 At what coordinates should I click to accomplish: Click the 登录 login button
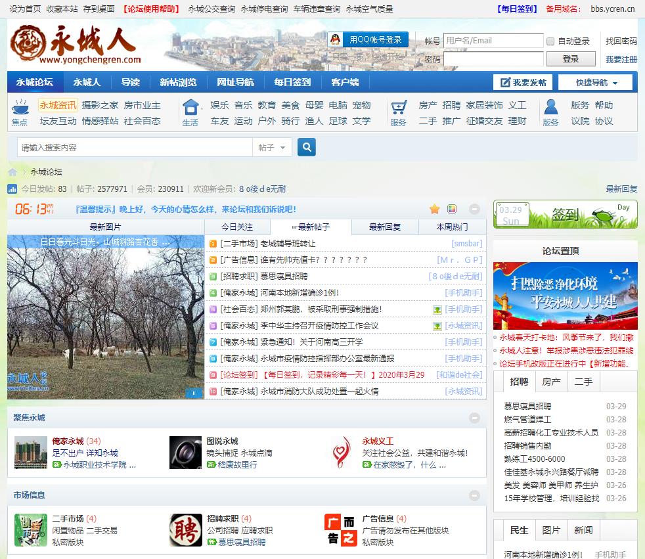pyautogui.click(x=571, y=59)
